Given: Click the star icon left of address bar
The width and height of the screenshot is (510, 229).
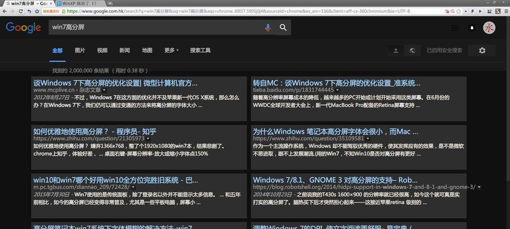Looking at the screenshot, I should coord(37,11).
